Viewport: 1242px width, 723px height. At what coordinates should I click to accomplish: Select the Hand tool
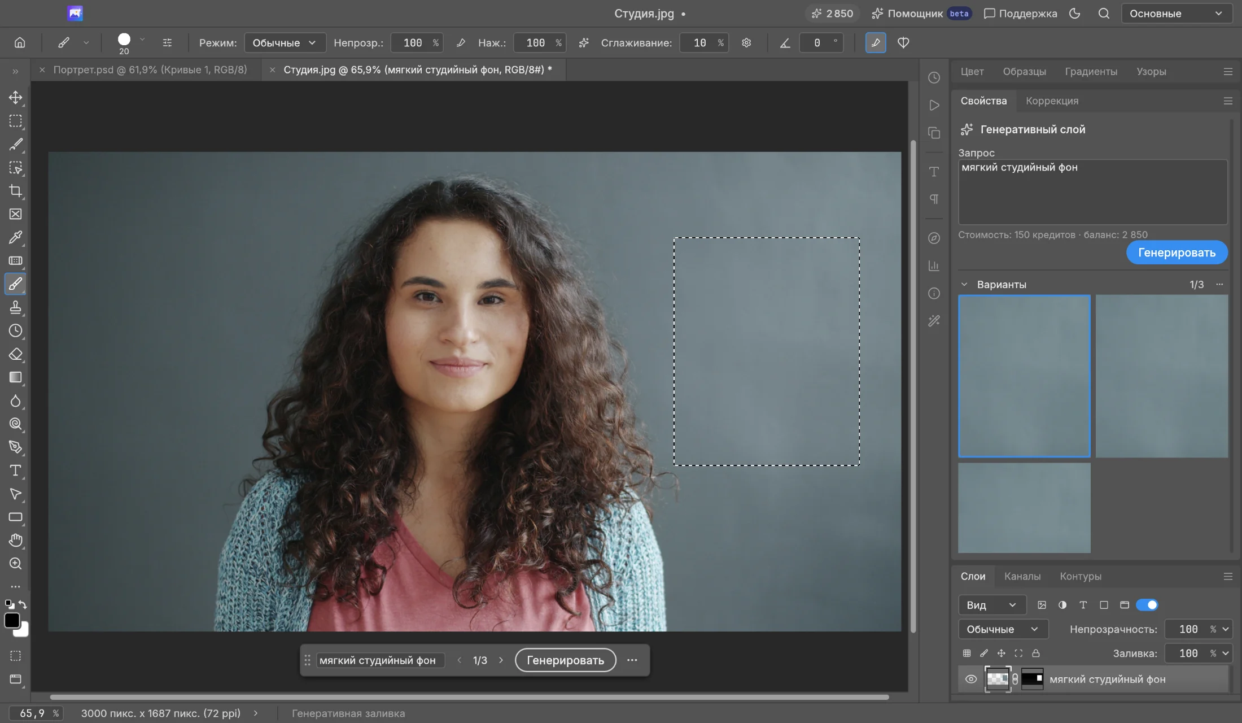coord(15,541)
